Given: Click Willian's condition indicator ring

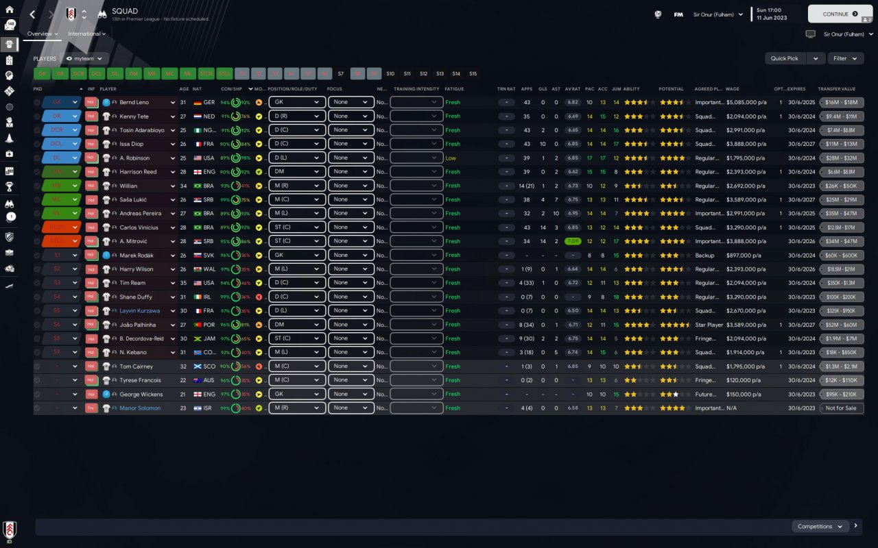Looking at the screenshot, I should click(235, 186).
